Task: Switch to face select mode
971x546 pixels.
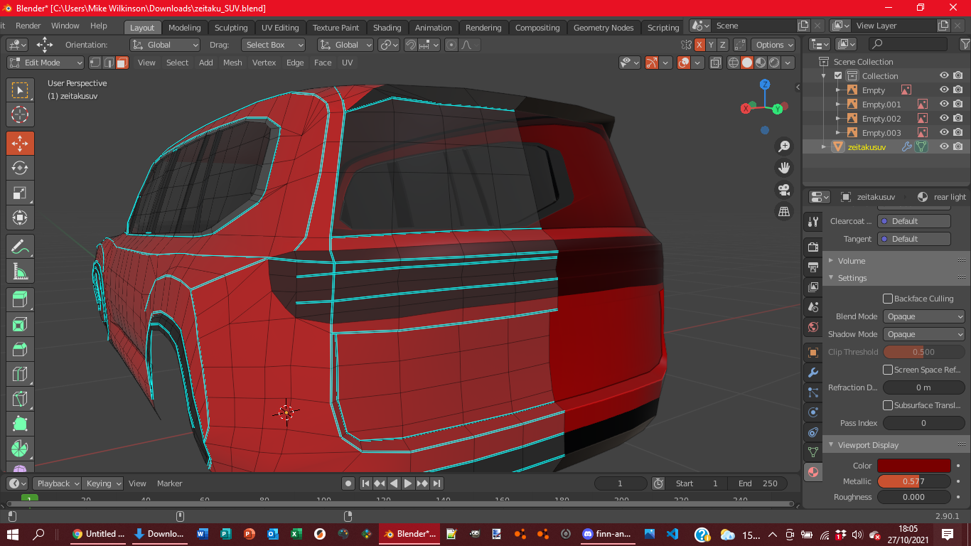Action: tap(122, 63)
